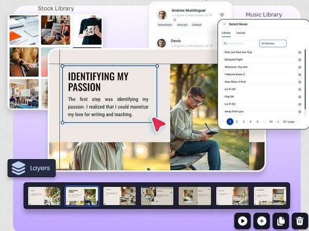Viewport: 309px width, 231px height.
Task: Play preview of Pop 04 track
Action: [x=300, y=97]
